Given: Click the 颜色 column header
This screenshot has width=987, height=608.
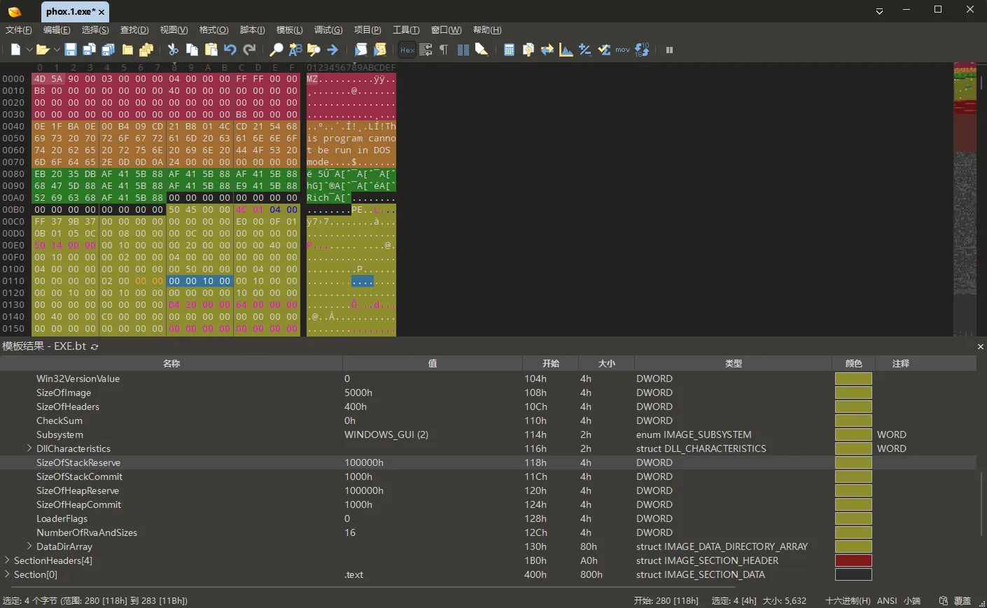Looking at the screenshot, I should click(x=854, y=363).
